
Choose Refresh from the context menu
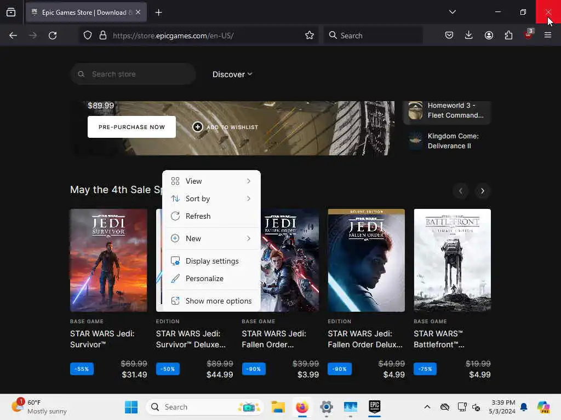[211, 216]
